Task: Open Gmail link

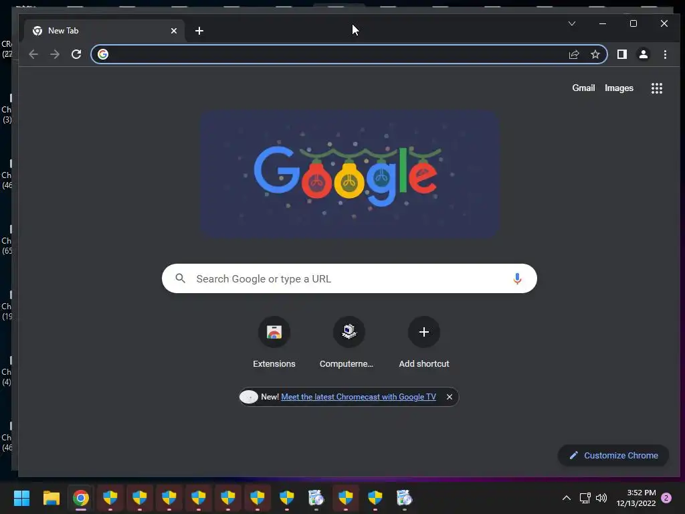Action: click(583, 88)
